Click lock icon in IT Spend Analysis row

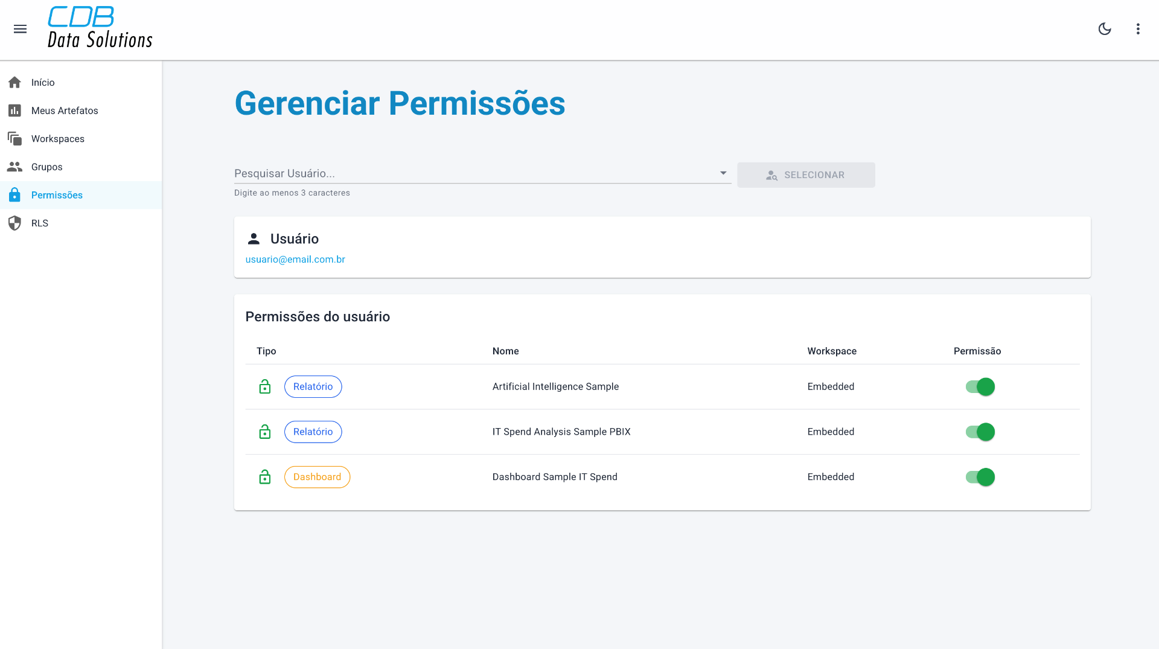coord(264,432)
